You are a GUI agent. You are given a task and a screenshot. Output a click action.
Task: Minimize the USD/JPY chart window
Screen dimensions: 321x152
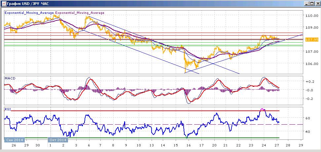coord(307,4)
